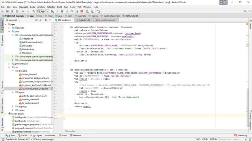Collapse the Gradle Scripts node

point(6,114)
